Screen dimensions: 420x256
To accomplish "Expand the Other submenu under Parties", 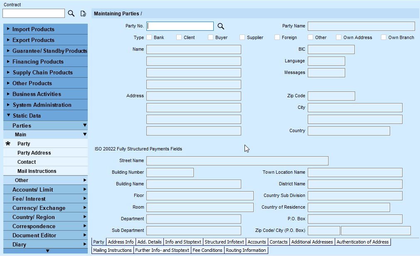I will [x=46, y=180].
